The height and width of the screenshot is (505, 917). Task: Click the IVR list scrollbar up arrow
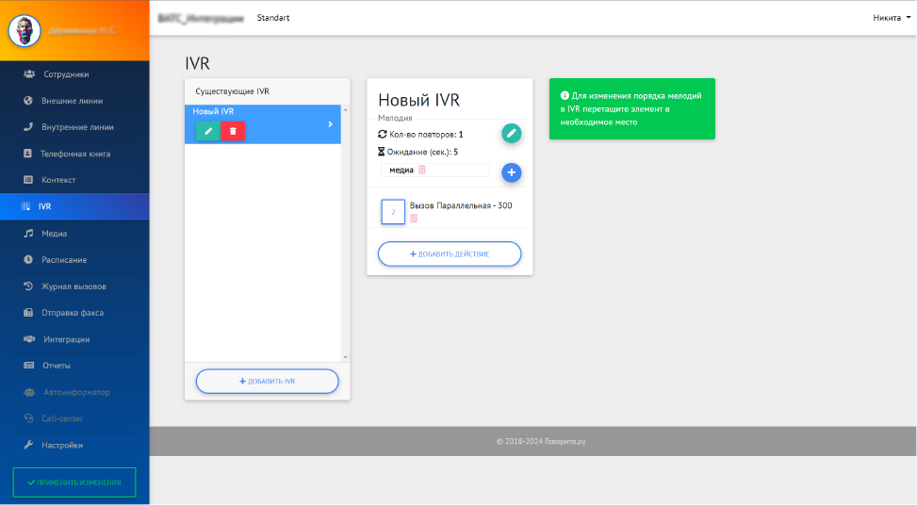pos(345,110)
